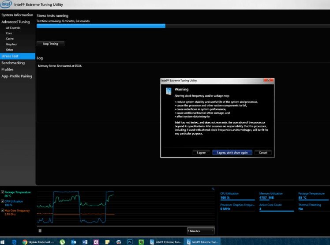Open Outlook from the taskbar
This screenshot has width=330, height=245.
tap(74, 241)
